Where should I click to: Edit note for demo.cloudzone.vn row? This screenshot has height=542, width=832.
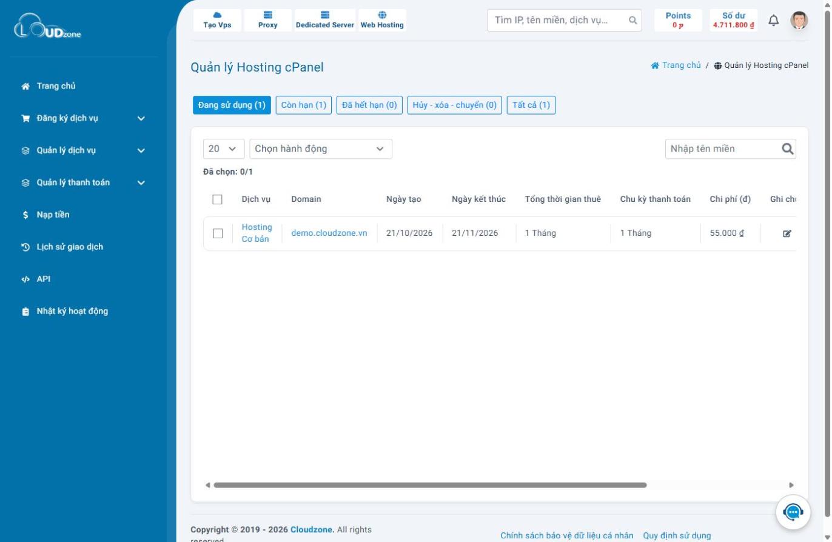click(x=787, y=233)
